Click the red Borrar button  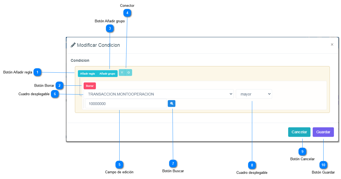coord(90,86)
